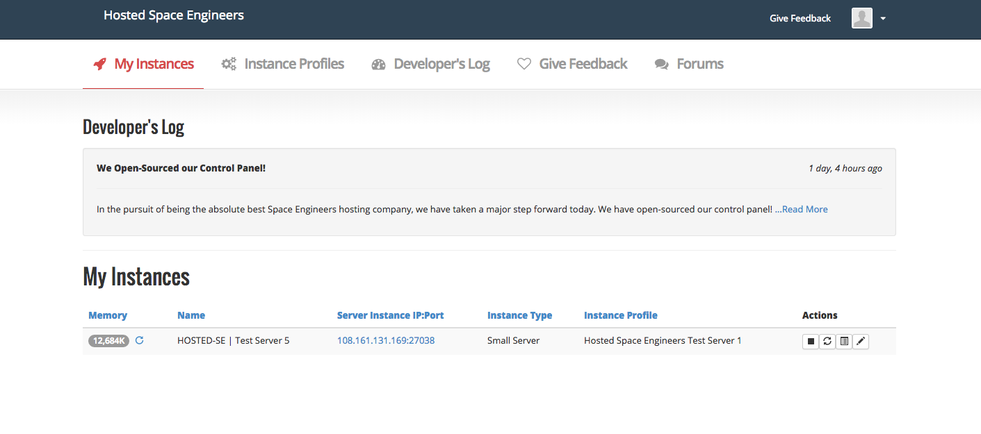
Task: Restart the Test Server 5 instance
Action: click(827, 341)
